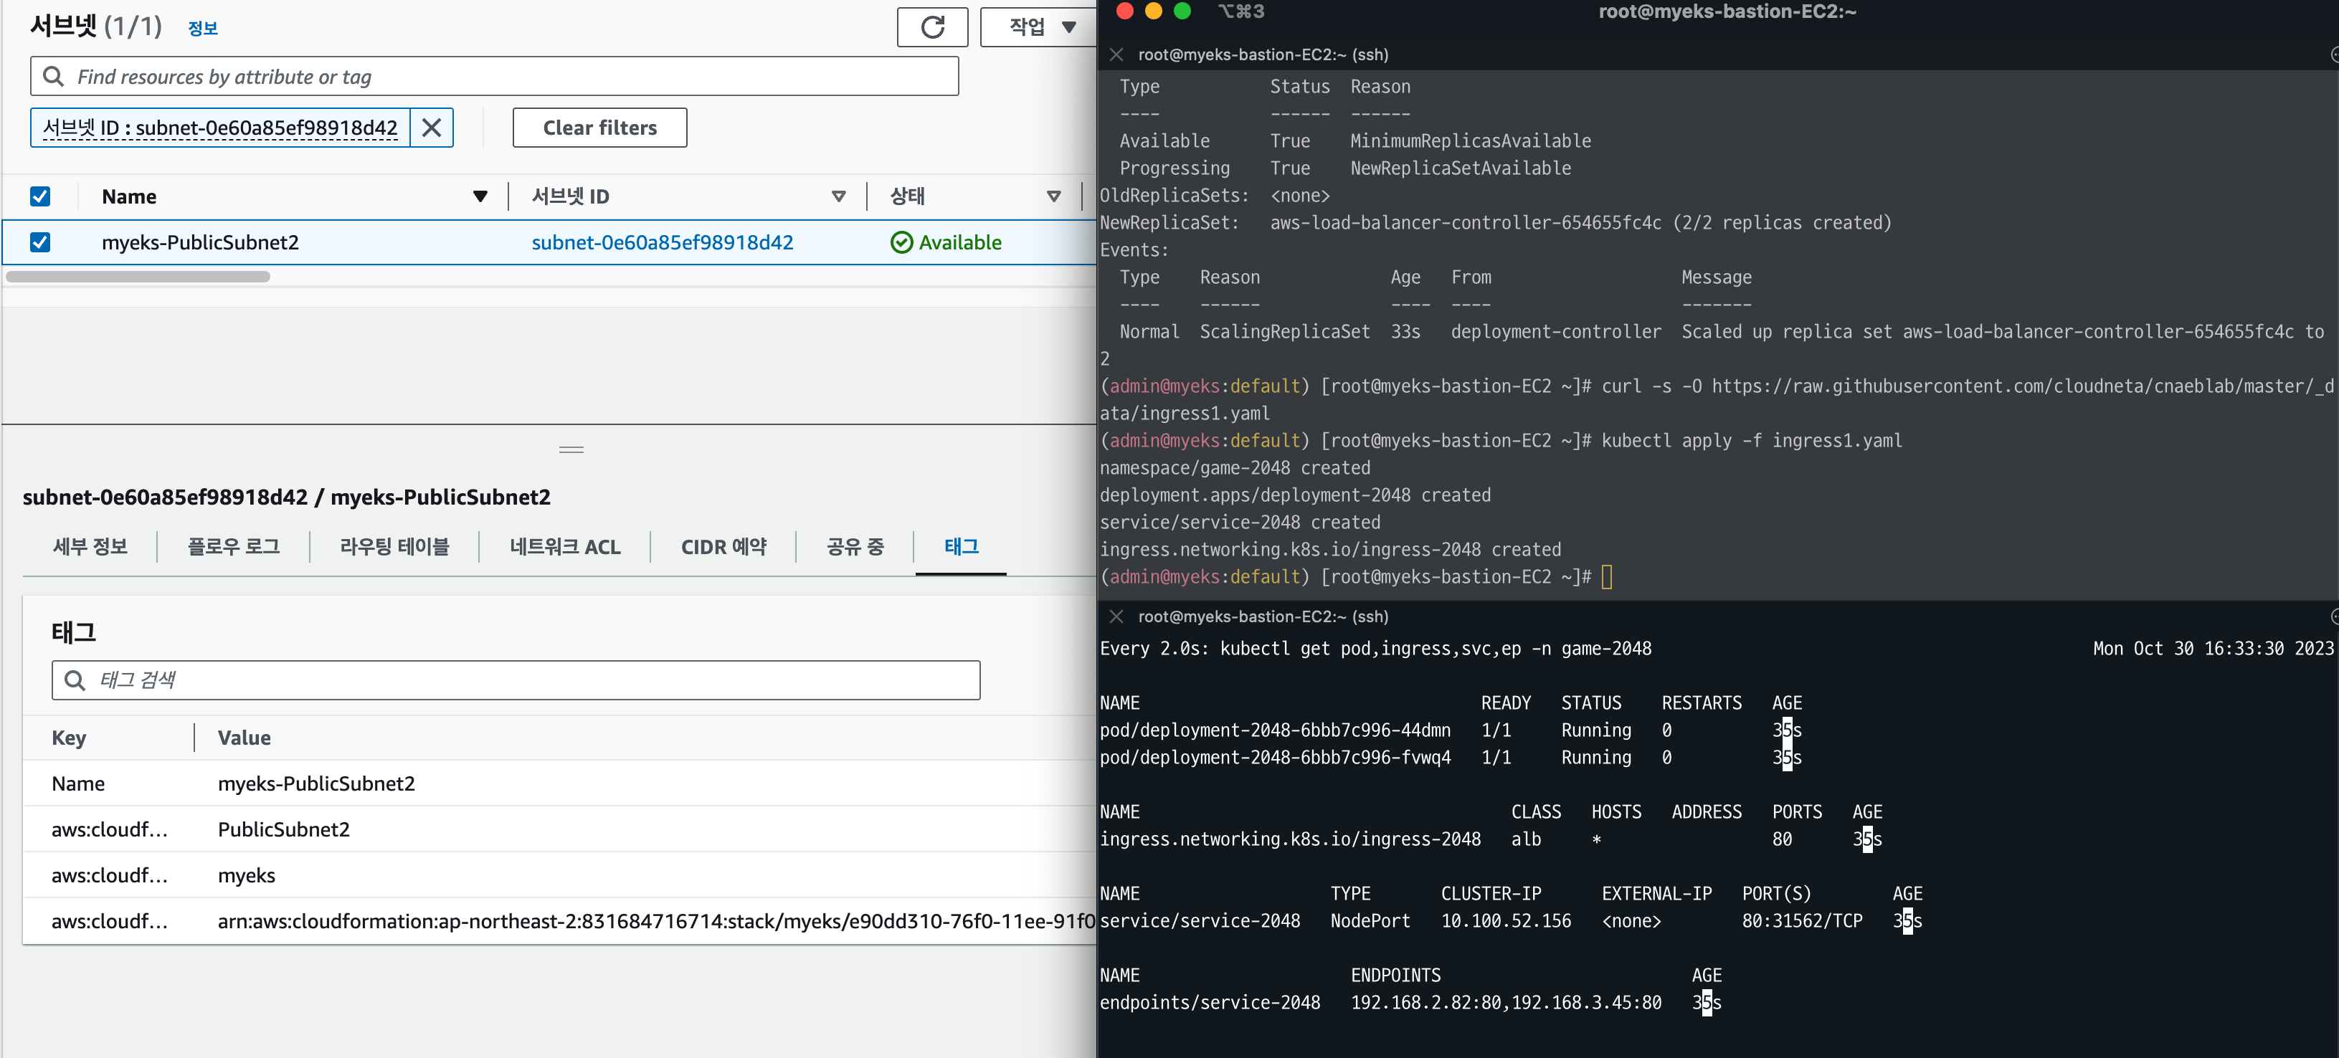
Task: Click the horizontal scrollbar under subnet table
Action: (x=138, y=277)
